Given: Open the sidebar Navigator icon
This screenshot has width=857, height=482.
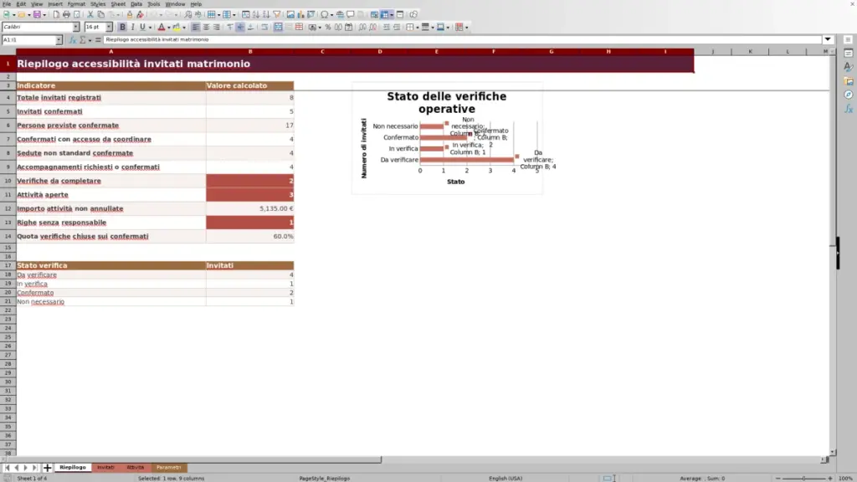Looking at the screenshot, I should coord(849,95).
